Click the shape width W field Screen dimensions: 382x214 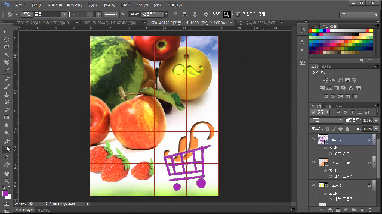click(134, 14)
